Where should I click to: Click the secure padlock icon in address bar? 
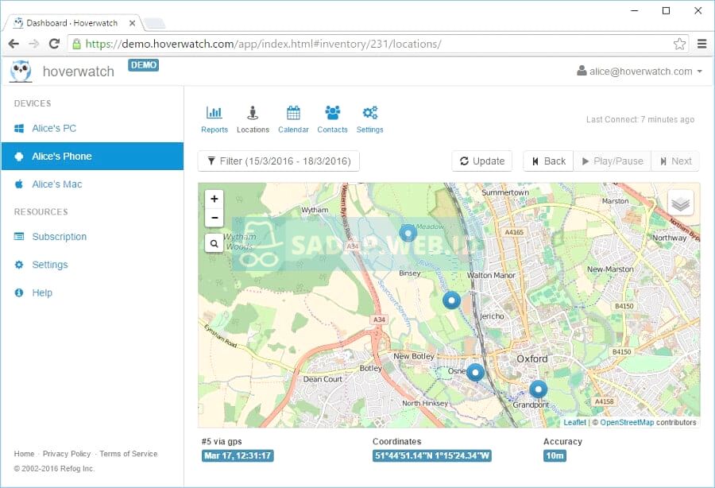(x=76, y=44)
